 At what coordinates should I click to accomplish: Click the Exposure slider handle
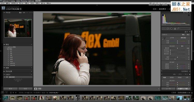[177, 48]
